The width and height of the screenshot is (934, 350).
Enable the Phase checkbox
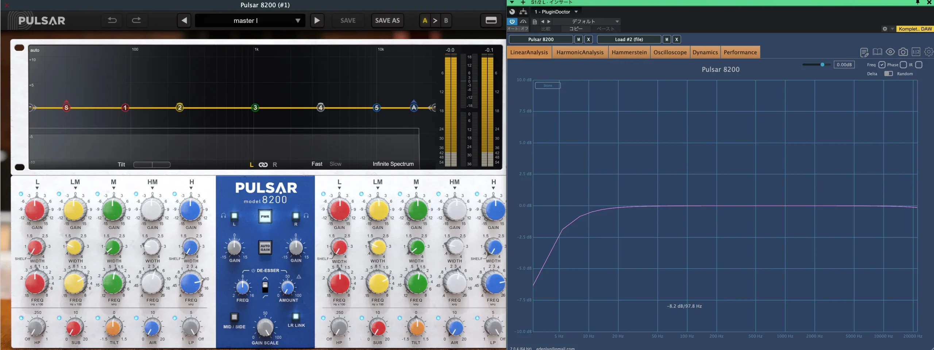[x=903, y=65]
